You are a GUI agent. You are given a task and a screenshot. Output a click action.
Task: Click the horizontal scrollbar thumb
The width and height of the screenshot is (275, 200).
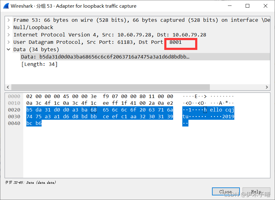110,87
